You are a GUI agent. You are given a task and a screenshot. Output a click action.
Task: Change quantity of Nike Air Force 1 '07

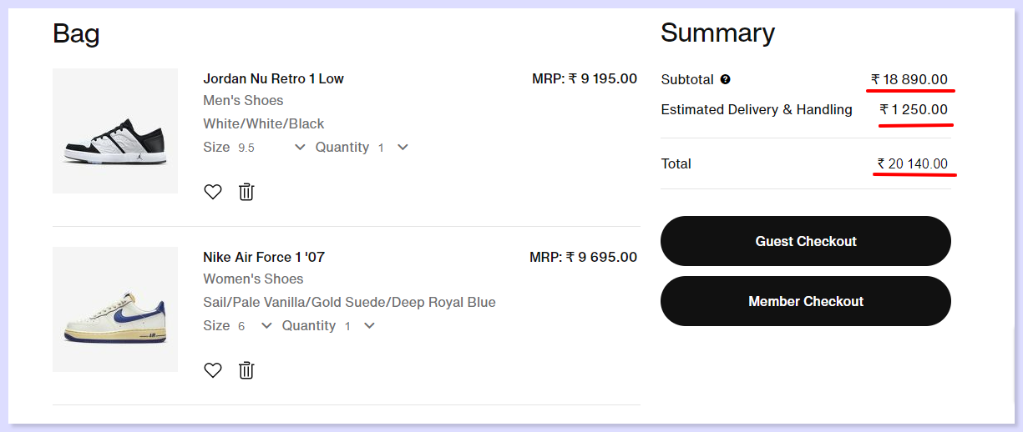point(369,326)
